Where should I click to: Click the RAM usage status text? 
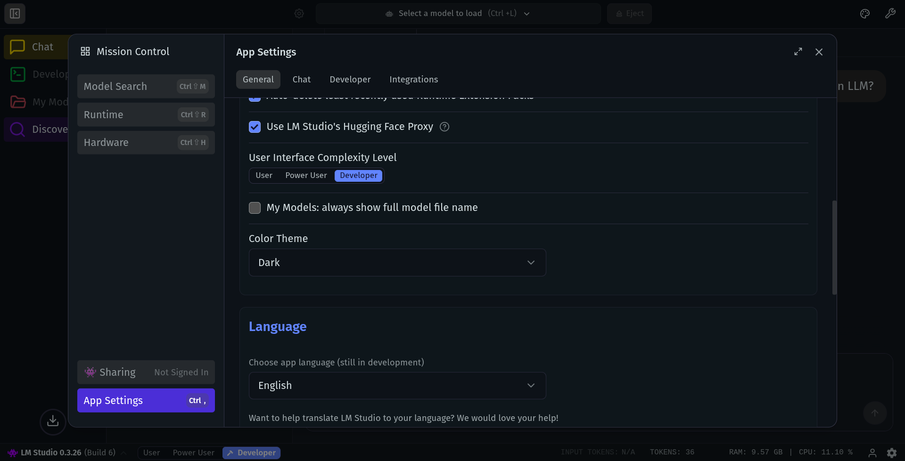[x=755, y=452]
